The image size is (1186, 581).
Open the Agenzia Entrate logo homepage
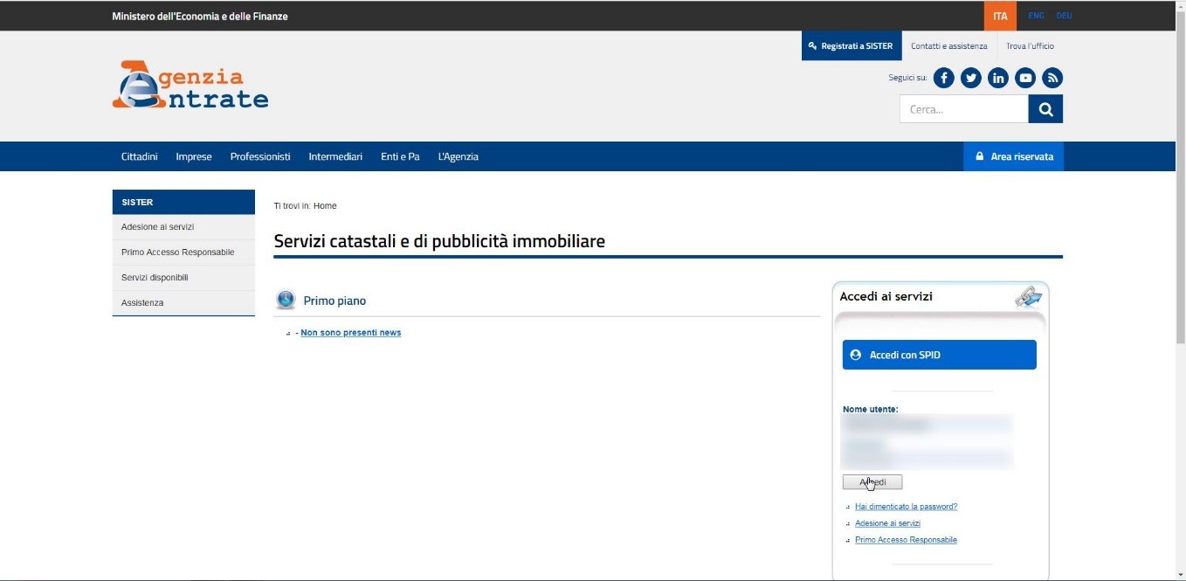coord(190,85)
